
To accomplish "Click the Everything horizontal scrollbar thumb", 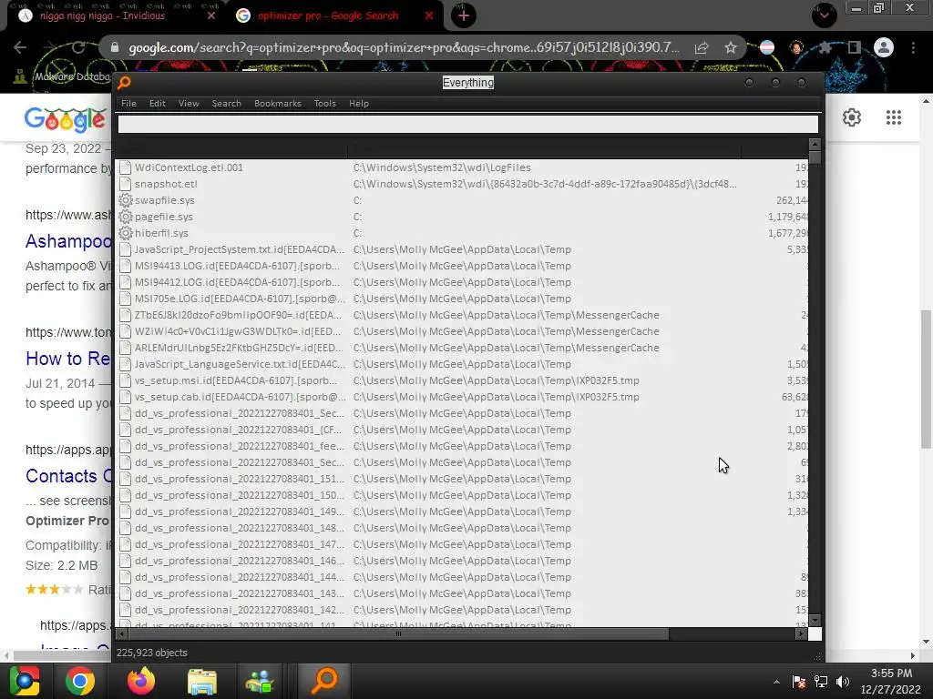I will [x=398, y=634].
